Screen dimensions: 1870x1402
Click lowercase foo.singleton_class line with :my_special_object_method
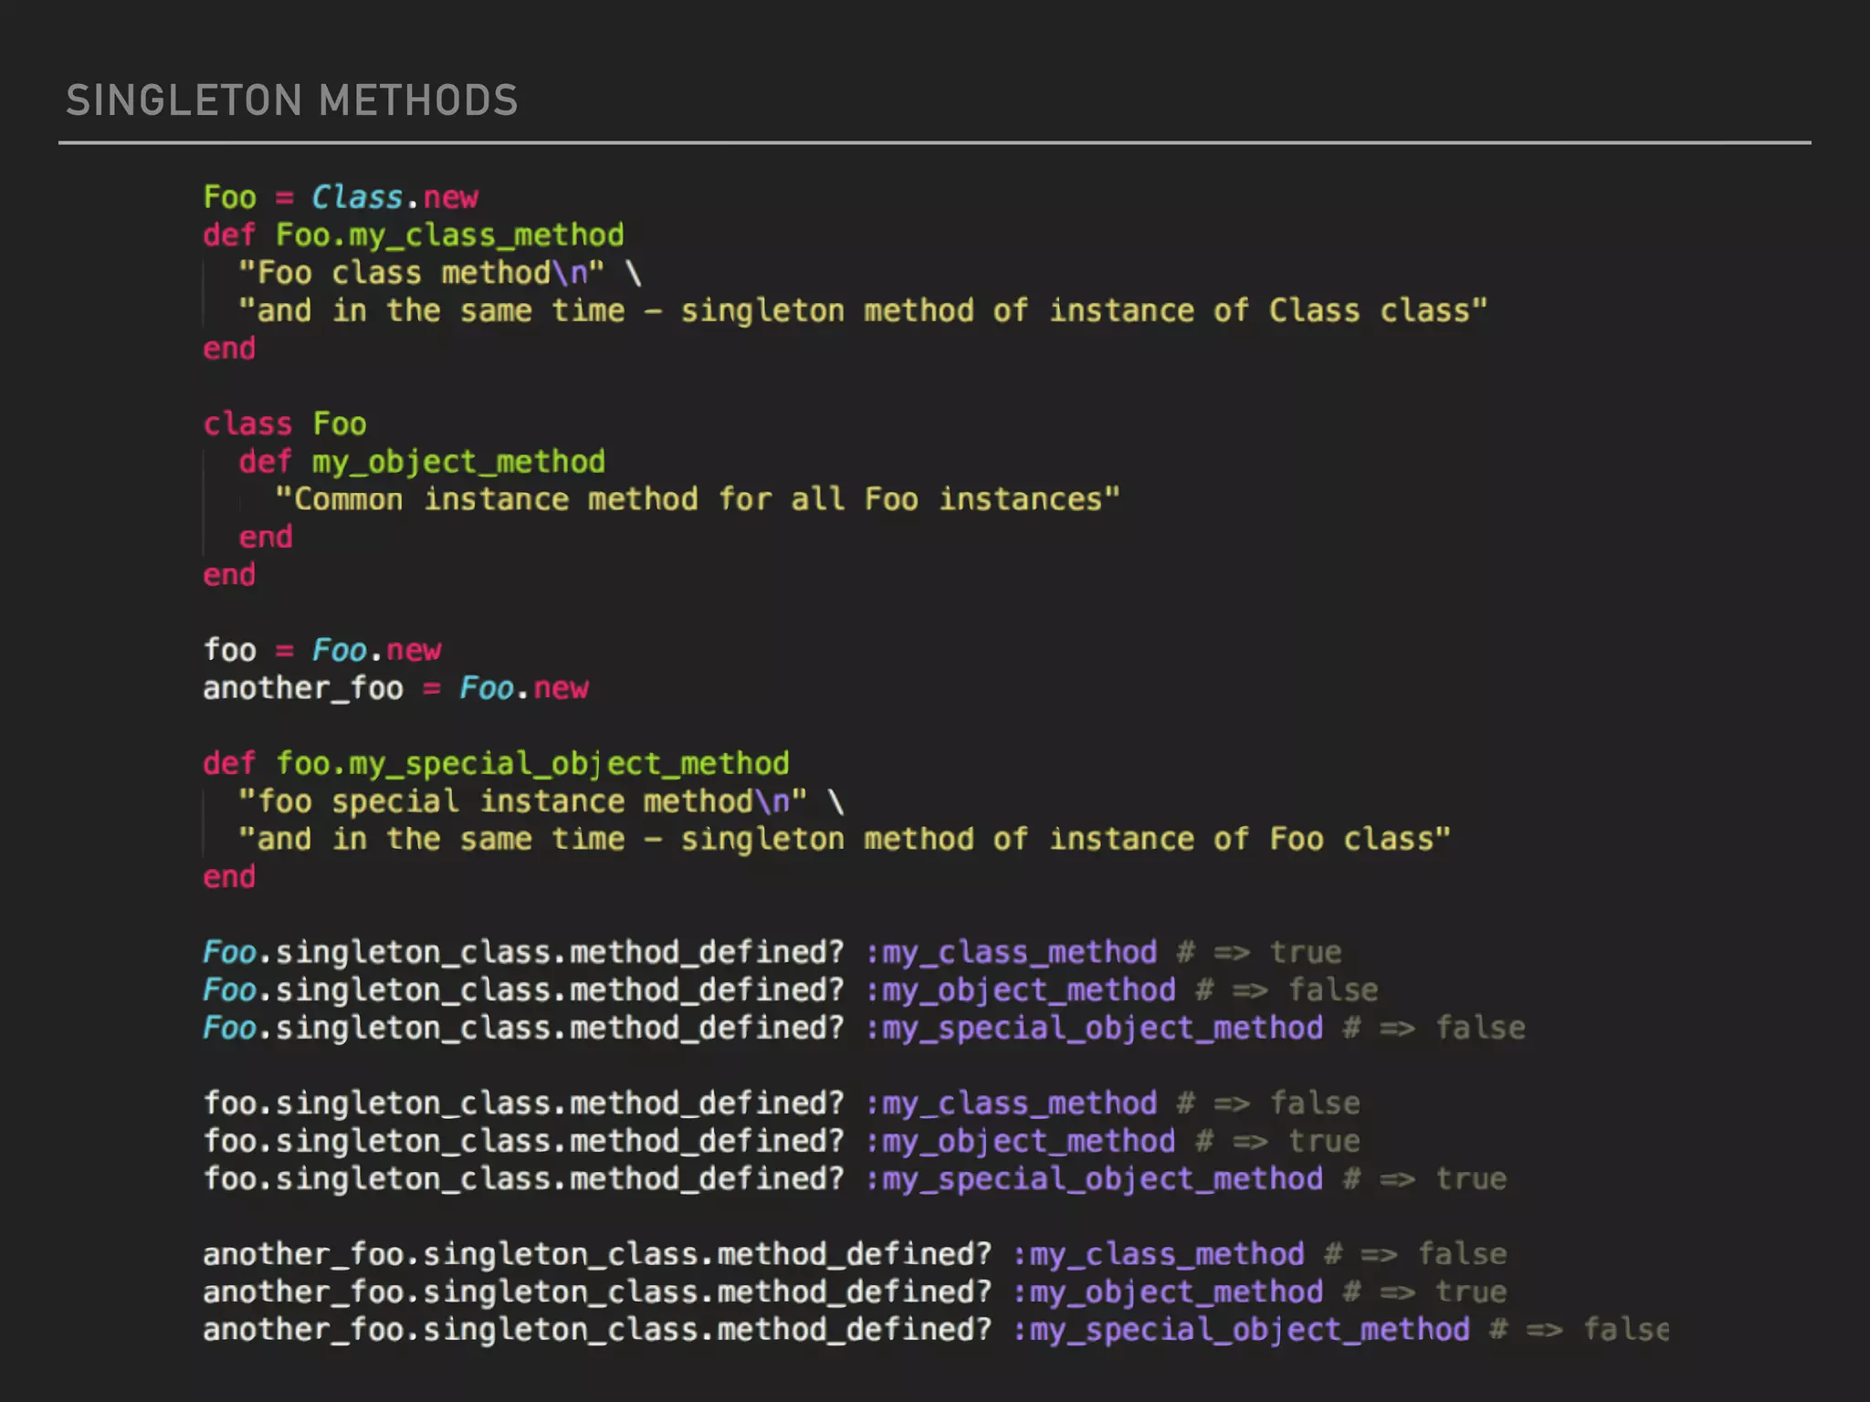tap(855, 1179)
